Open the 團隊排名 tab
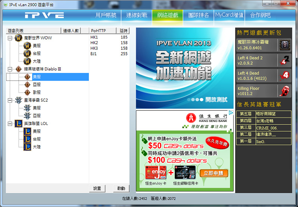Image resolution: width=298 pixels, height=207 pixels. (x=199, y=15)
